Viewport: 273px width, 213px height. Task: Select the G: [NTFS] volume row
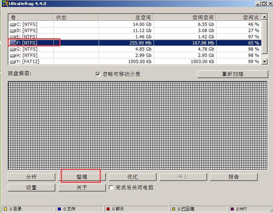(x=135, y=49)
